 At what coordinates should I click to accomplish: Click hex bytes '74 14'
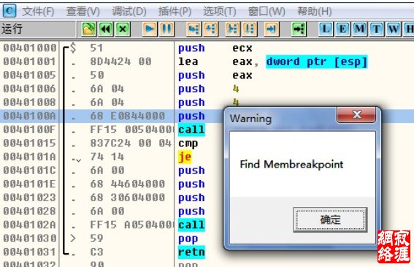(x=107, y=157)
